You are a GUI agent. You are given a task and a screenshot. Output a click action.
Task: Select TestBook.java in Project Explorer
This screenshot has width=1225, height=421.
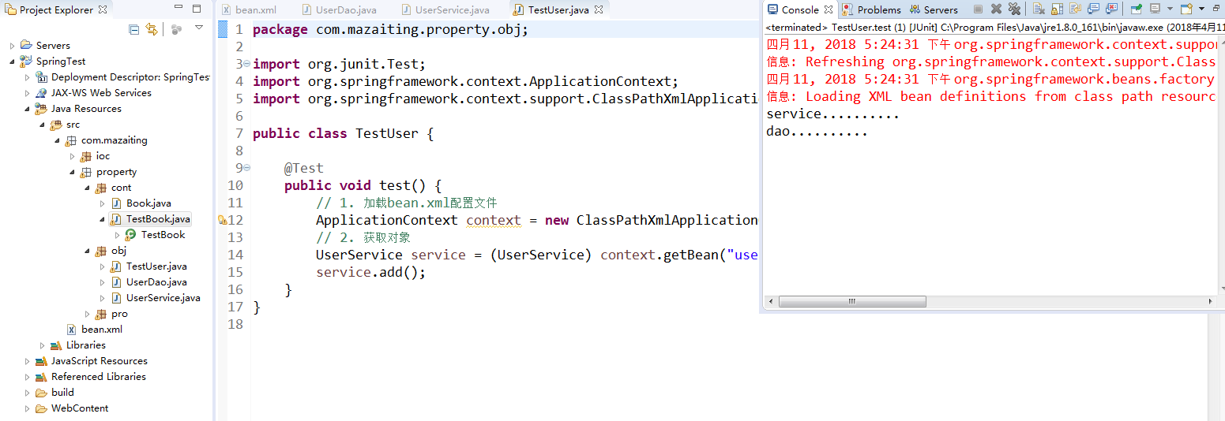tap(158, 219)
